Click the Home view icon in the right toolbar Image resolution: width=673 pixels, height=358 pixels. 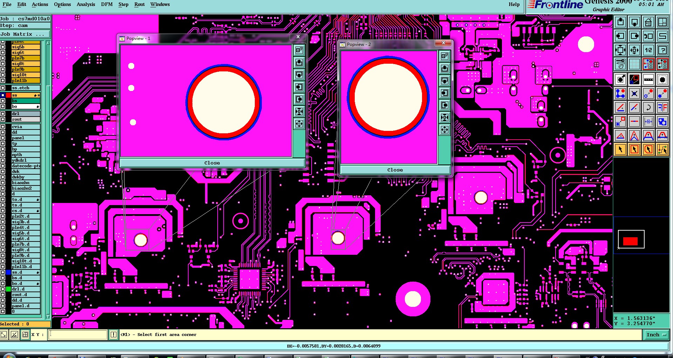tap(648, 22)
